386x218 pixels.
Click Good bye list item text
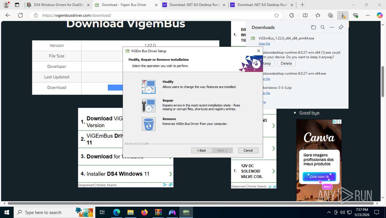(x=310, y=113)
